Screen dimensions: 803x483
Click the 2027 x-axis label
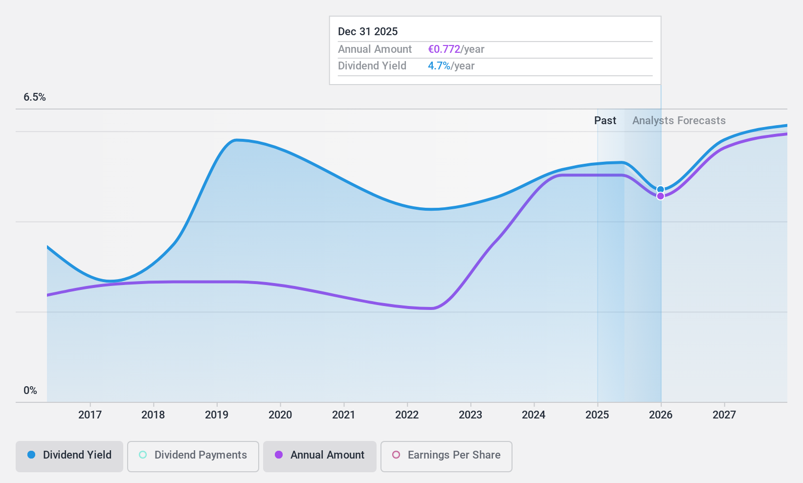tap(724, 415)
